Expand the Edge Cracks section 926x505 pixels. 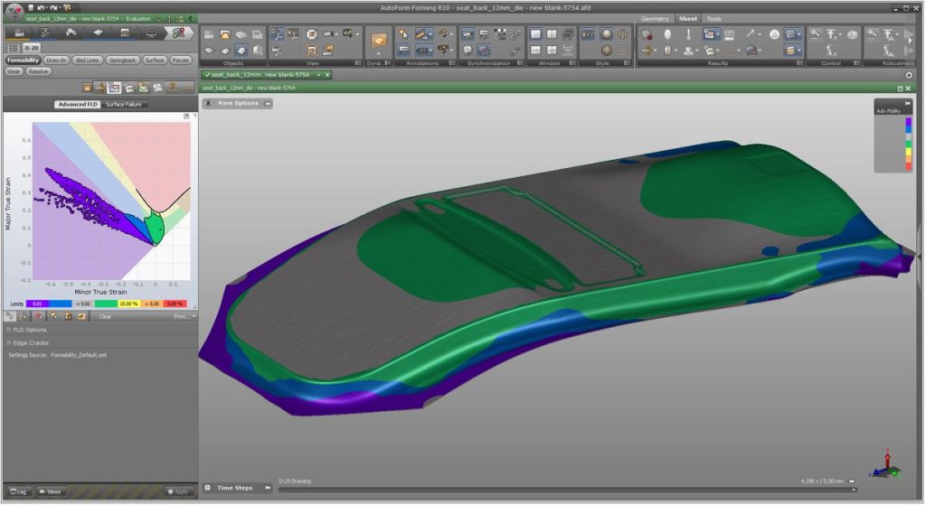point(32,342)
